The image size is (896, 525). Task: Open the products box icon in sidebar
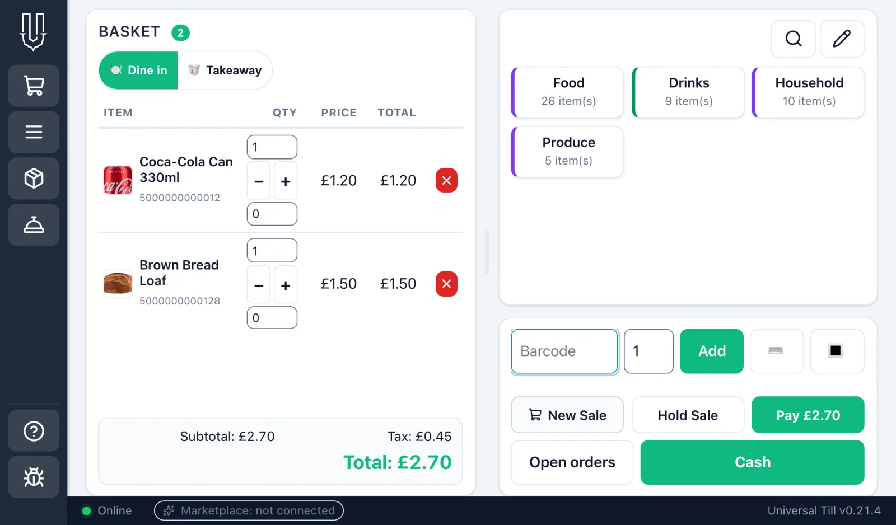tap(34, 179)
